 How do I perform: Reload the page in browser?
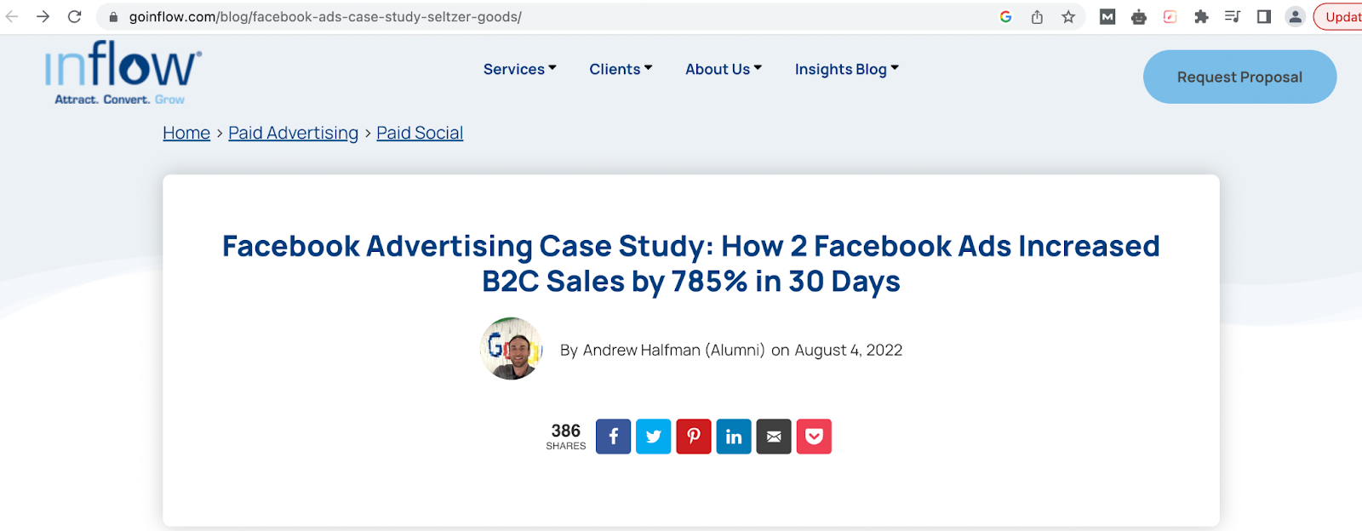pos(75,17)
